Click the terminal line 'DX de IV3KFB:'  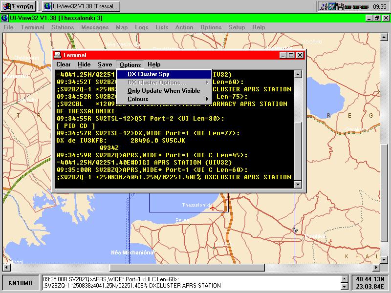point(81,141)
